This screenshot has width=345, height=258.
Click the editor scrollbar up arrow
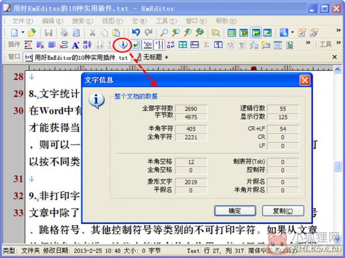point(338,70)
